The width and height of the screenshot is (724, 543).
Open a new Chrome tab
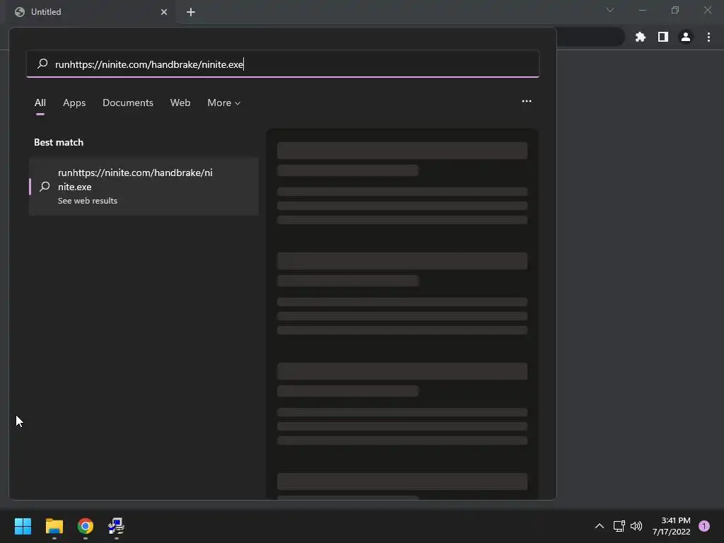(191, 12)
